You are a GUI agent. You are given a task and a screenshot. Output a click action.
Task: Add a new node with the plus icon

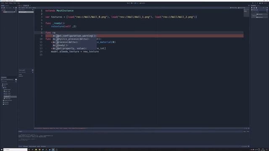(2, 8)
